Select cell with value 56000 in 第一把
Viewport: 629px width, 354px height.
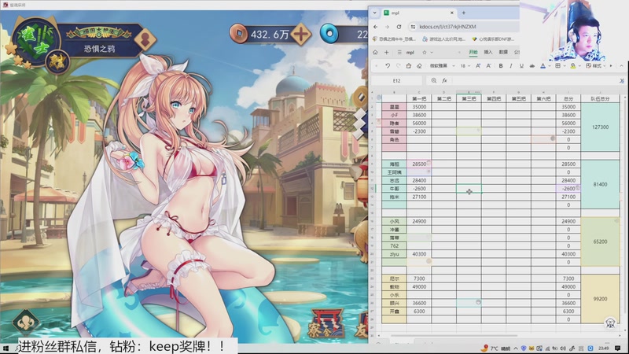click(x=419, y=124)
